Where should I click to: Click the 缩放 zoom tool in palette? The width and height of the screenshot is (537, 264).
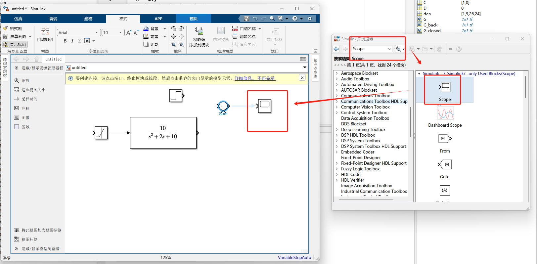coord(22,80)
